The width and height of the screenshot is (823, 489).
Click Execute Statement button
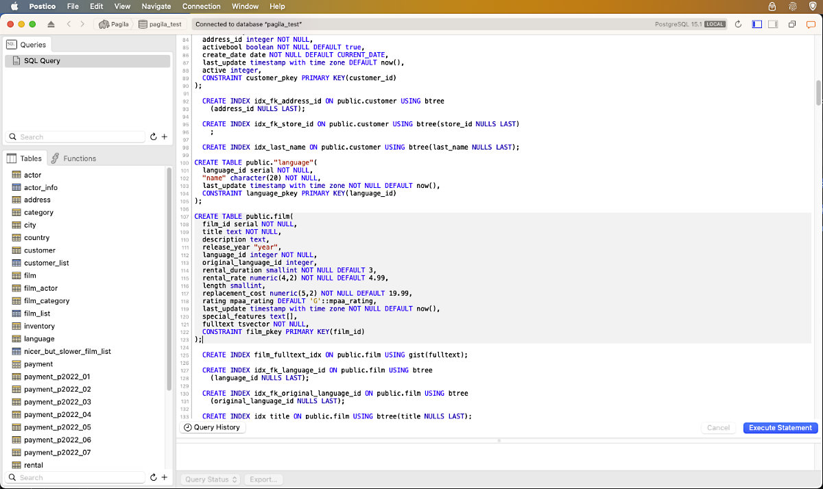780,427
